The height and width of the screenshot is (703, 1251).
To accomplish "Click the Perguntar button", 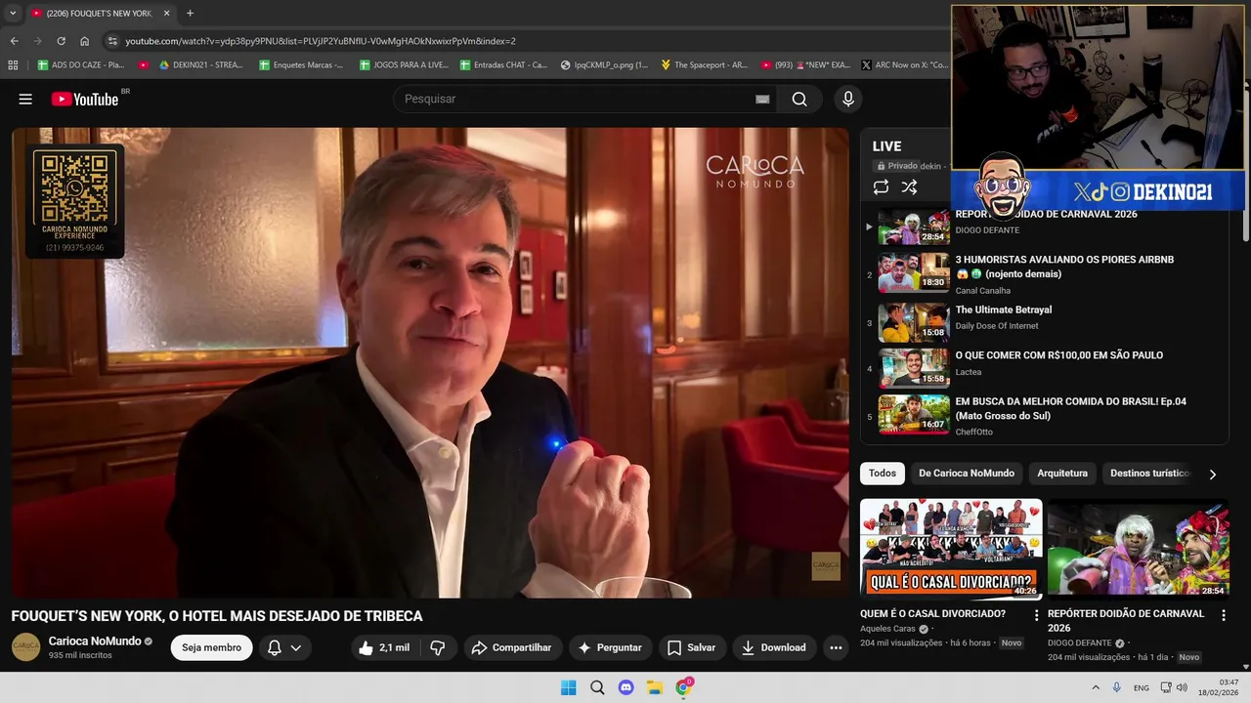I will pos(610,647).
